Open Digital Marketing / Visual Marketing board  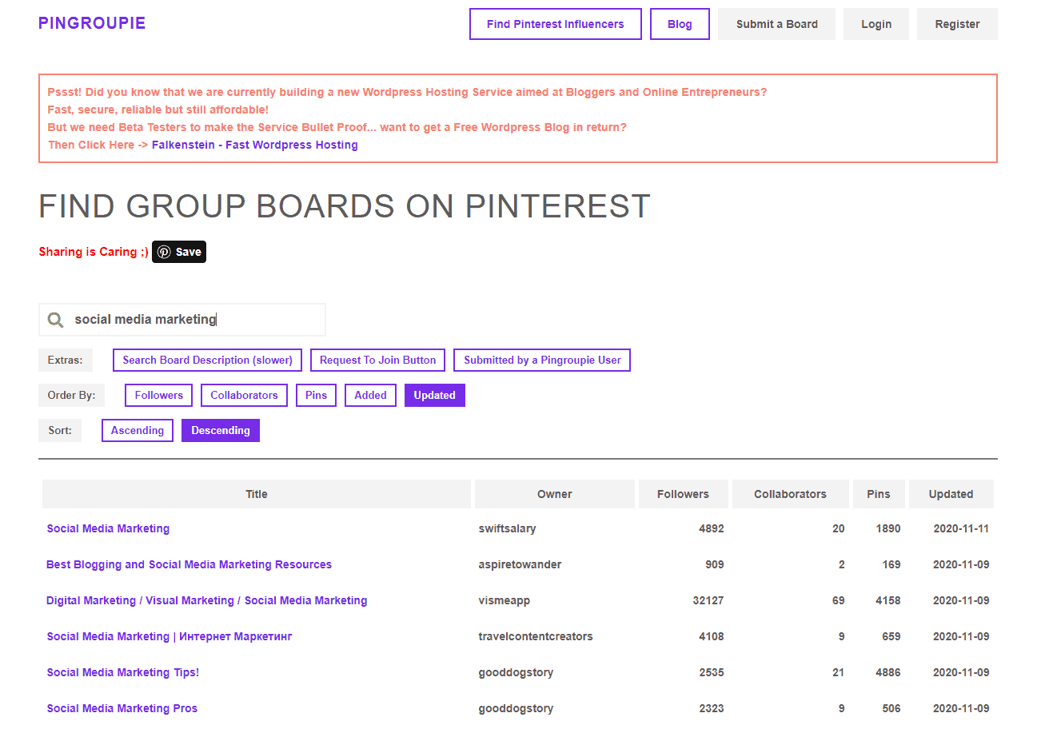[x=206, y=600]
